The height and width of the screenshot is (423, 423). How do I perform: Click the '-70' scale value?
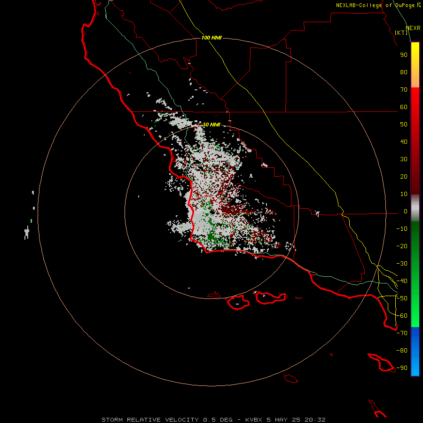tap(402, 333)
